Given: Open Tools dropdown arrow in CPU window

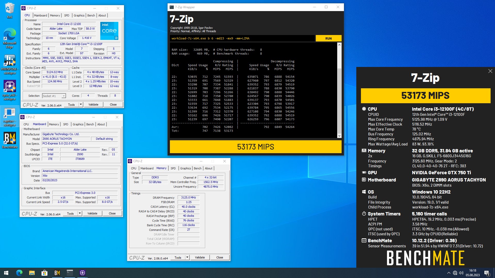Looking at the screenshot, I should pos(81,105).
